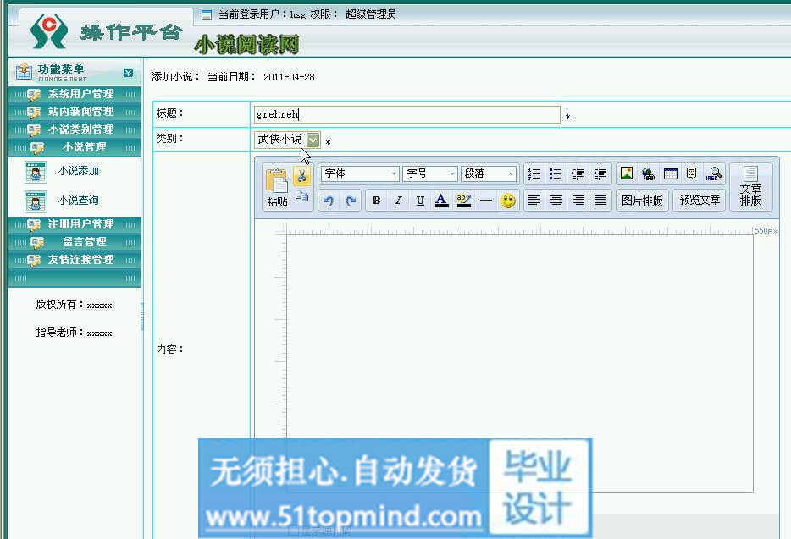This screenshot has width=791, height=539.
Task: Click the 预览文章 button
Action: coord(700,201)
